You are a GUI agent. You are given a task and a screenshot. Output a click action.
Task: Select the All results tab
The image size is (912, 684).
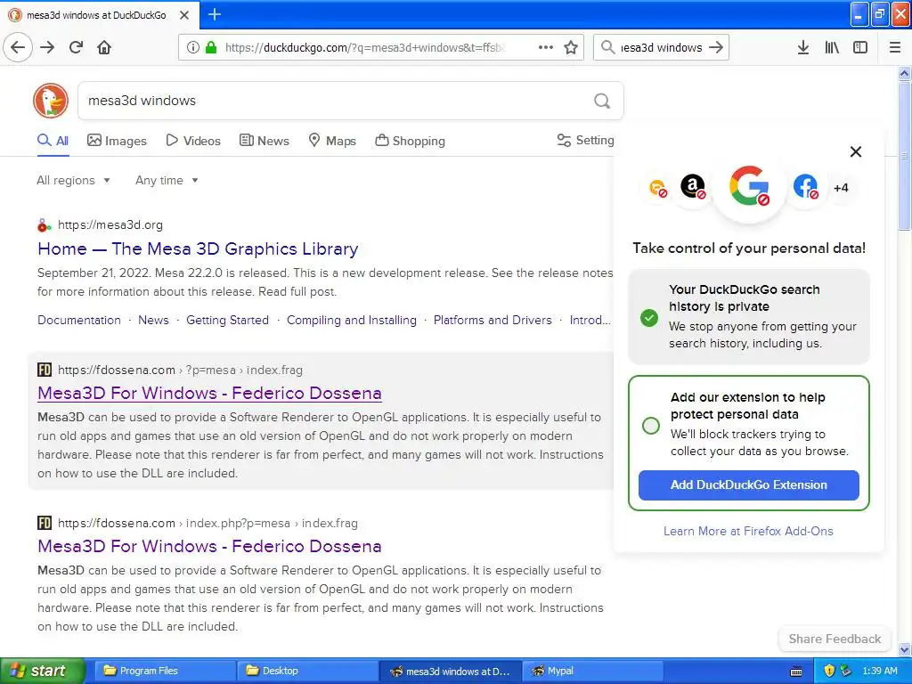pos(53,141)
